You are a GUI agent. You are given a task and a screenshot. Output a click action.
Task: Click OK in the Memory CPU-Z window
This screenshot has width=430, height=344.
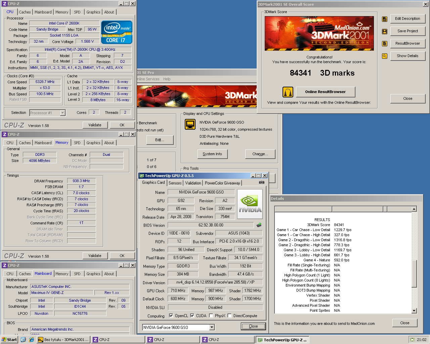coord(122,256)
